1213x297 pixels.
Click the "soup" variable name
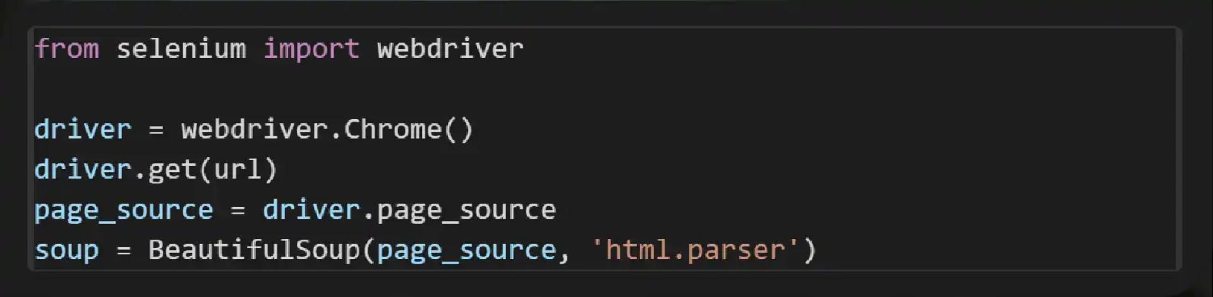(67, 250)
